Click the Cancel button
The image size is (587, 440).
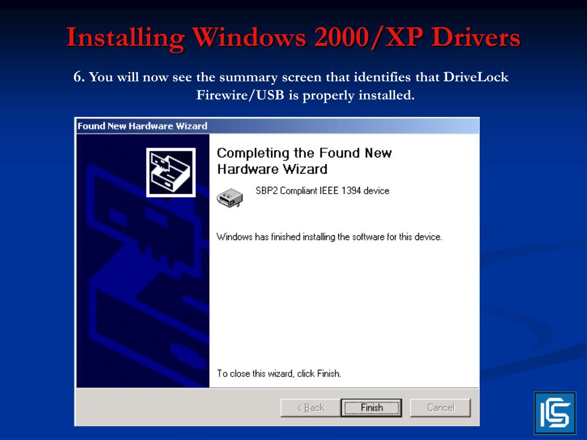tap(441, 407)
